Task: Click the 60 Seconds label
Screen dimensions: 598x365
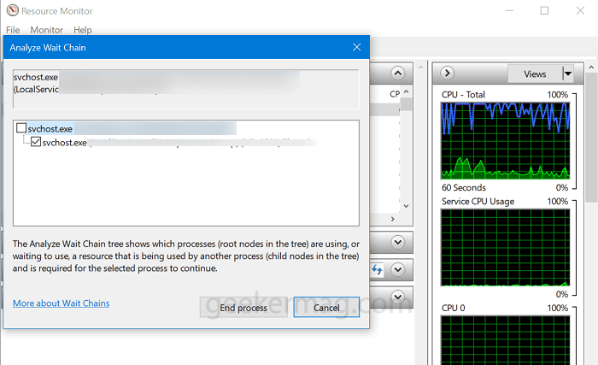Action: [464, 188]
